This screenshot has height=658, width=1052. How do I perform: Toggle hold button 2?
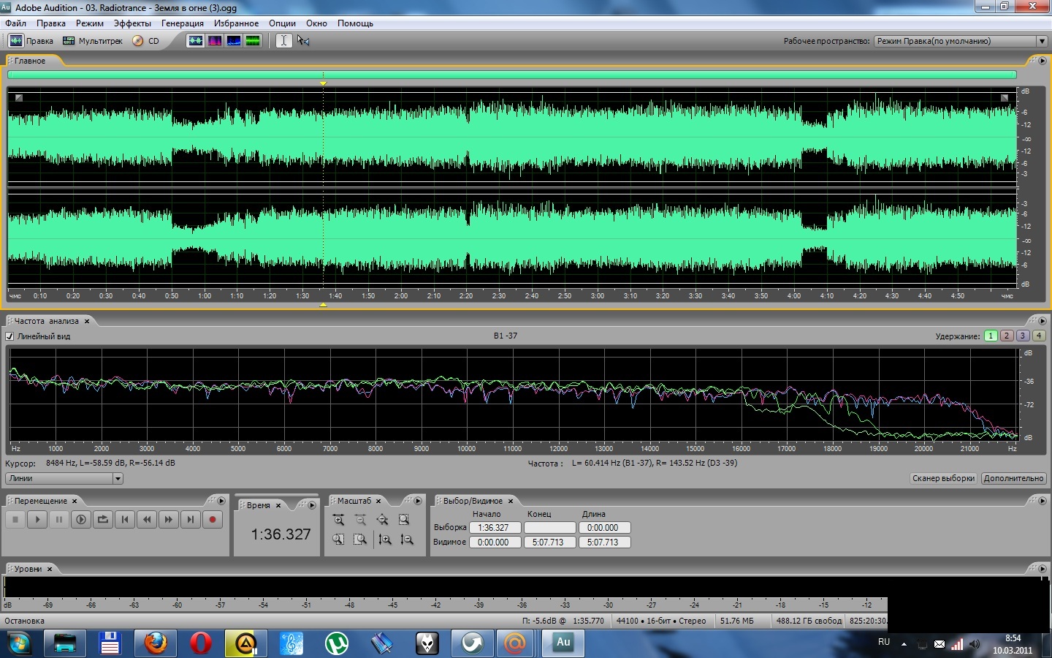click(x=1007, y=336)
